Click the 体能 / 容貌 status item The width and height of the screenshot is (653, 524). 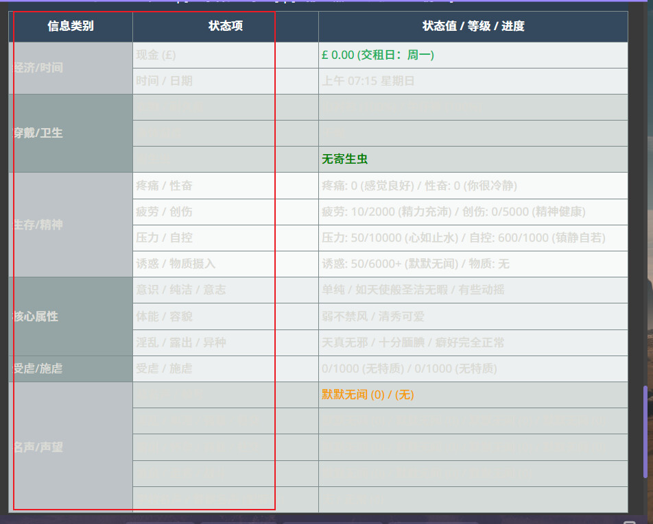tap(225, 316)
